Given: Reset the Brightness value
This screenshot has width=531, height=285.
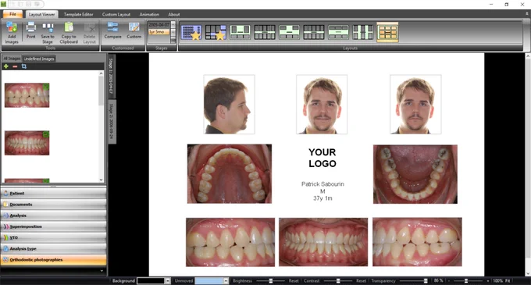Looking at the screenshot, I should click(294, 281).
